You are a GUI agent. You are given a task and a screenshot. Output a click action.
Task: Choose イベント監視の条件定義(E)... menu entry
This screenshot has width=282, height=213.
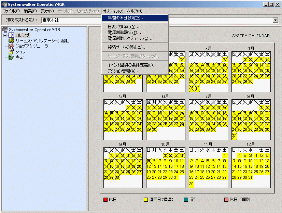click(135, 65)
